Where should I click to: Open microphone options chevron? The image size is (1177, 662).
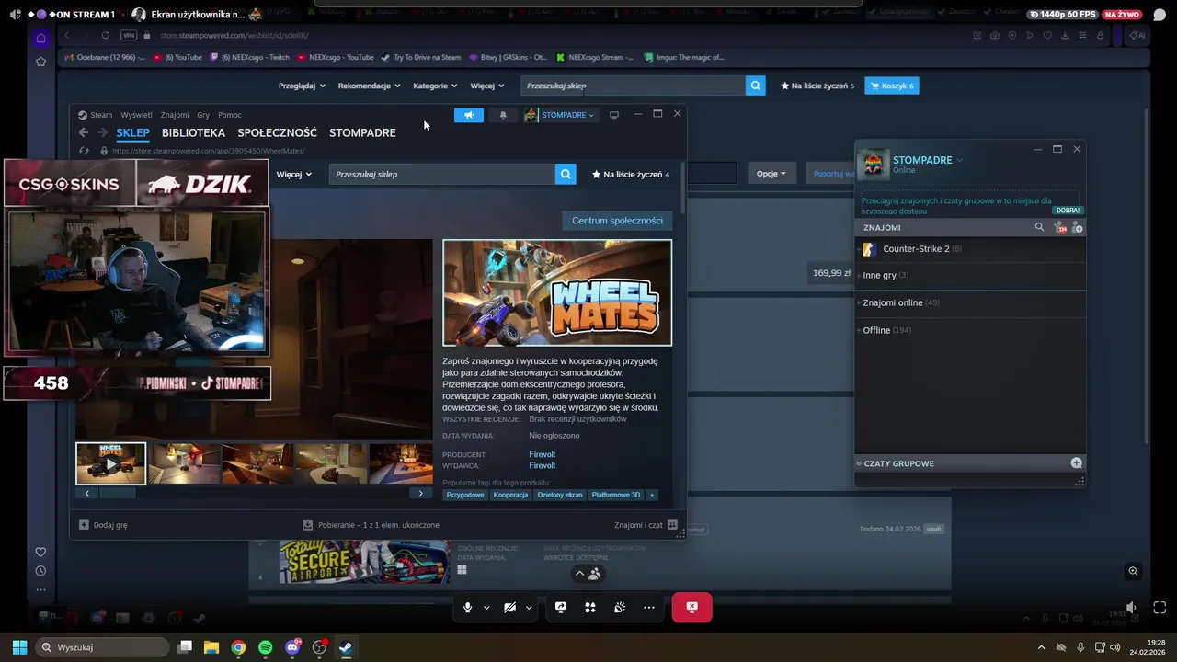486,607
